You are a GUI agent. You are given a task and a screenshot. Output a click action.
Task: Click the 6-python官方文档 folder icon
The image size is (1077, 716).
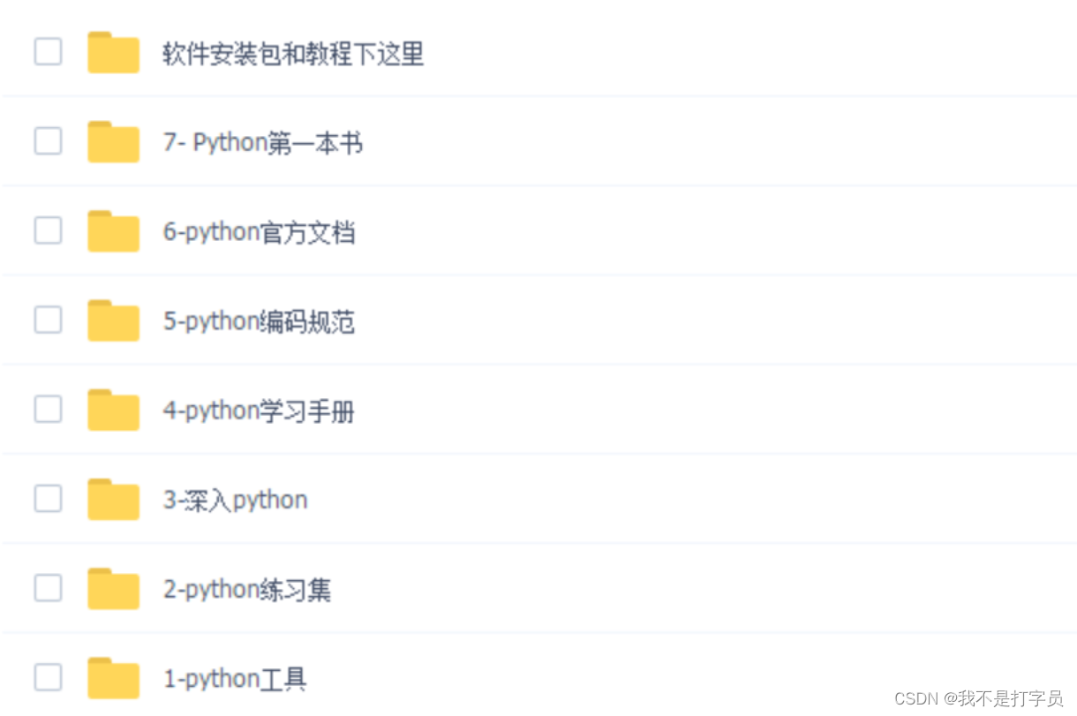click(x=113, y=231)
